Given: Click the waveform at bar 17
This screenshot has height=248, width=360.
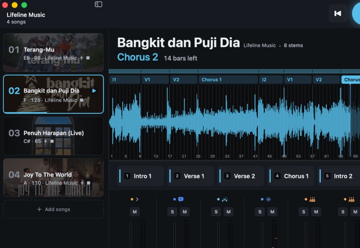Looking at the screenshot, I should [170, 121].
